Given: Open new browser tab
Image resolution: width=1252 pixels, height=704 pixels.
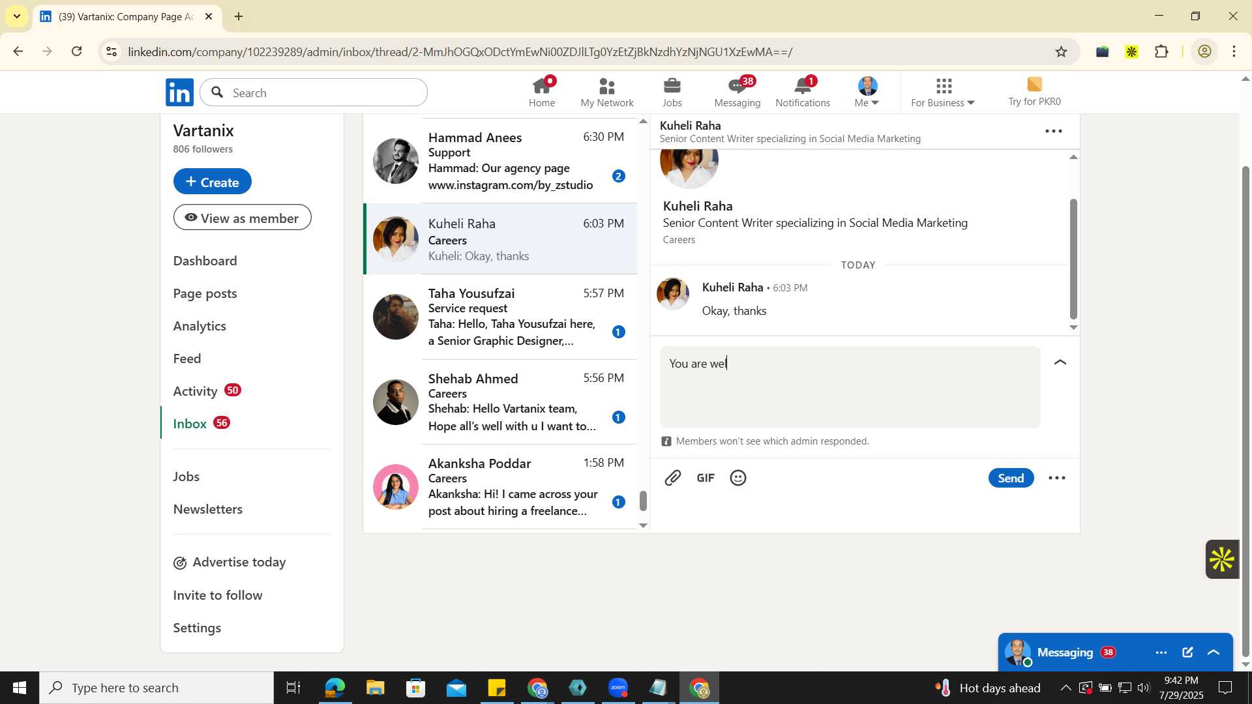Looking at the screenshot, I should pos(239,16).
